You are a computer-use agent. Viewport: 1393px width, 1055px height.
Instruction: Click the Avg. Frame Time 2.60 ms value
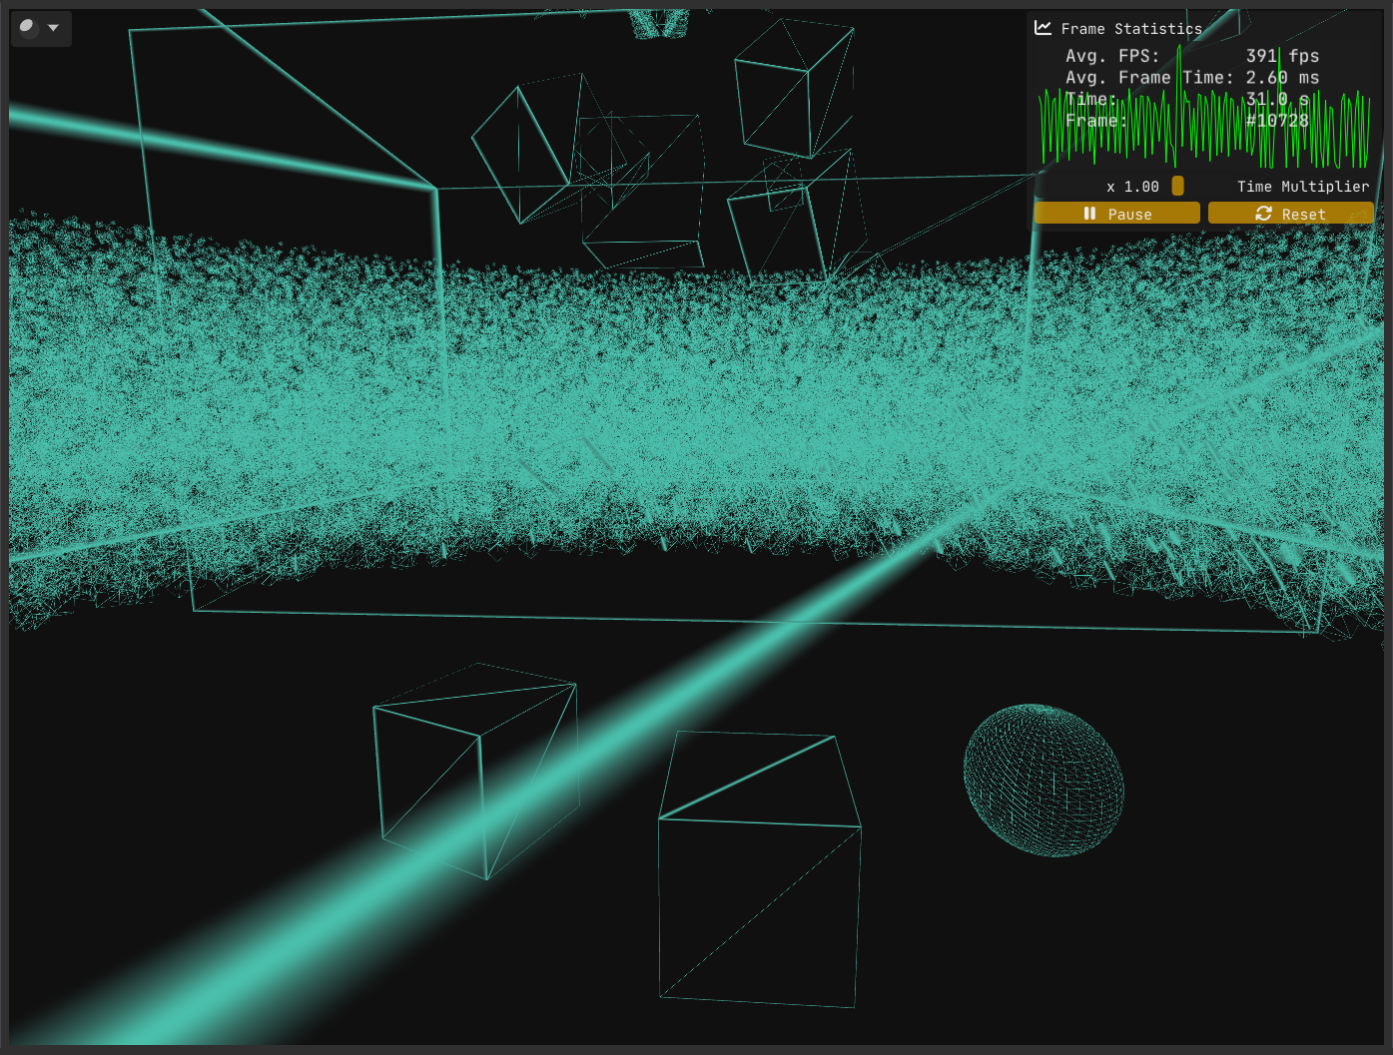(1282, 78)
